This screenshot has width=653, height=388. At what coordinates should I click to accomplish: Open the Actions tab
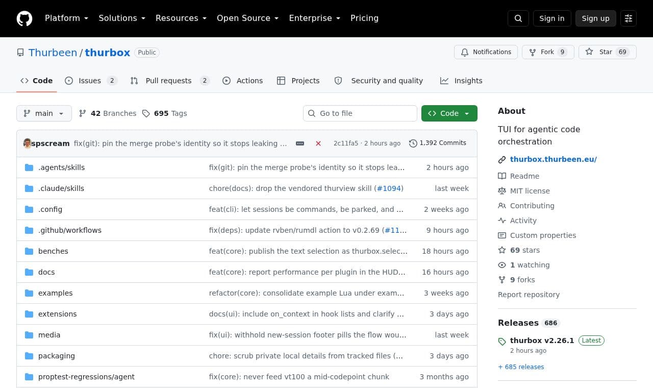(243, 81)
